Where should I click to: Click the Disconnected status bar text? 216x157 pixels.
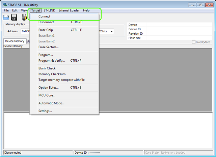click(13, 153)
